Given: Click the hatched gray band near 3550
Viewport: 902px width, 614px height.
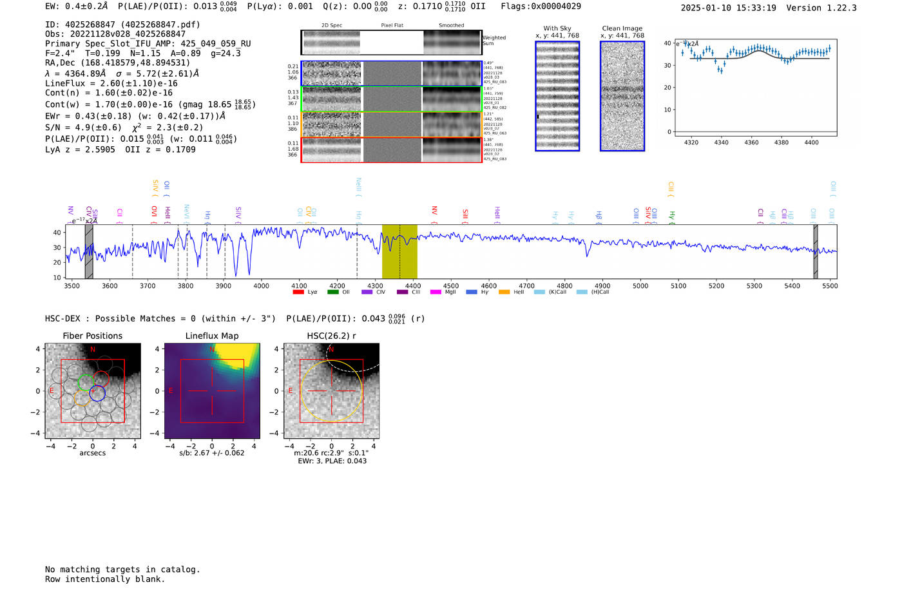Looking at the screenshot, I should point(89,251).
